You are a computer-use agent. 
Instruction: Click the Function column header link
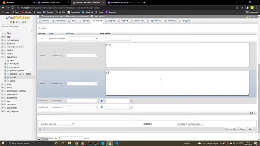point(70,34)
